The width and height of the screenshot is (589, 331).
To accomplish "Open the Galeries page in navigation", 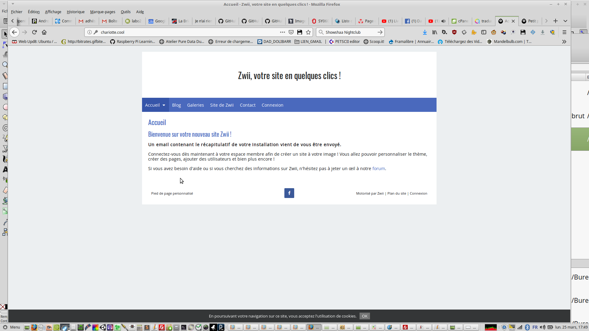I will coord(195,105).
